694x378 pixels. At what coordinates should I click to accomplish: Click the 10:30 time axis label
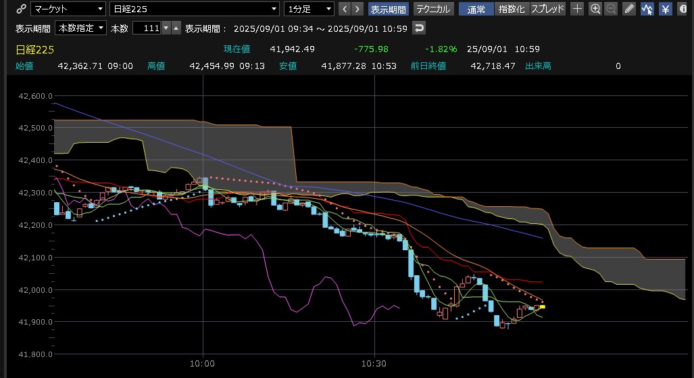click(374, 364)
